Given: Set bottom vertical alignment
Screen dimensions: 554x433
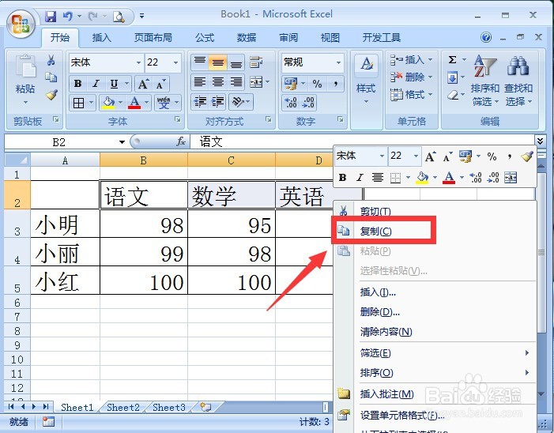Looking at the screenshot, I should coord(236,62).
